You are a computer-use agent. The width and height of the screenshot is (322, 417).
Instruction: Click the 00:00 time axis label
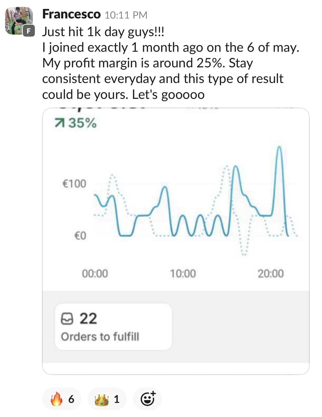pos(95,274)
